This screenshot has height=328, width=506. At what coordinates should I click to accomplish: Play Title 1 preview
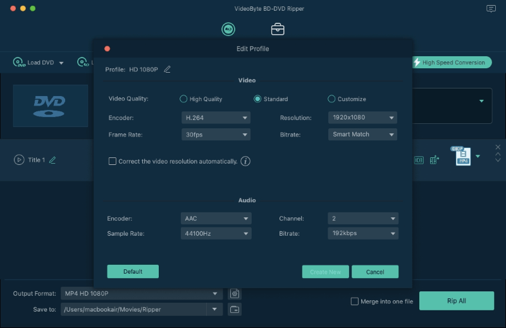coord(19,160)
